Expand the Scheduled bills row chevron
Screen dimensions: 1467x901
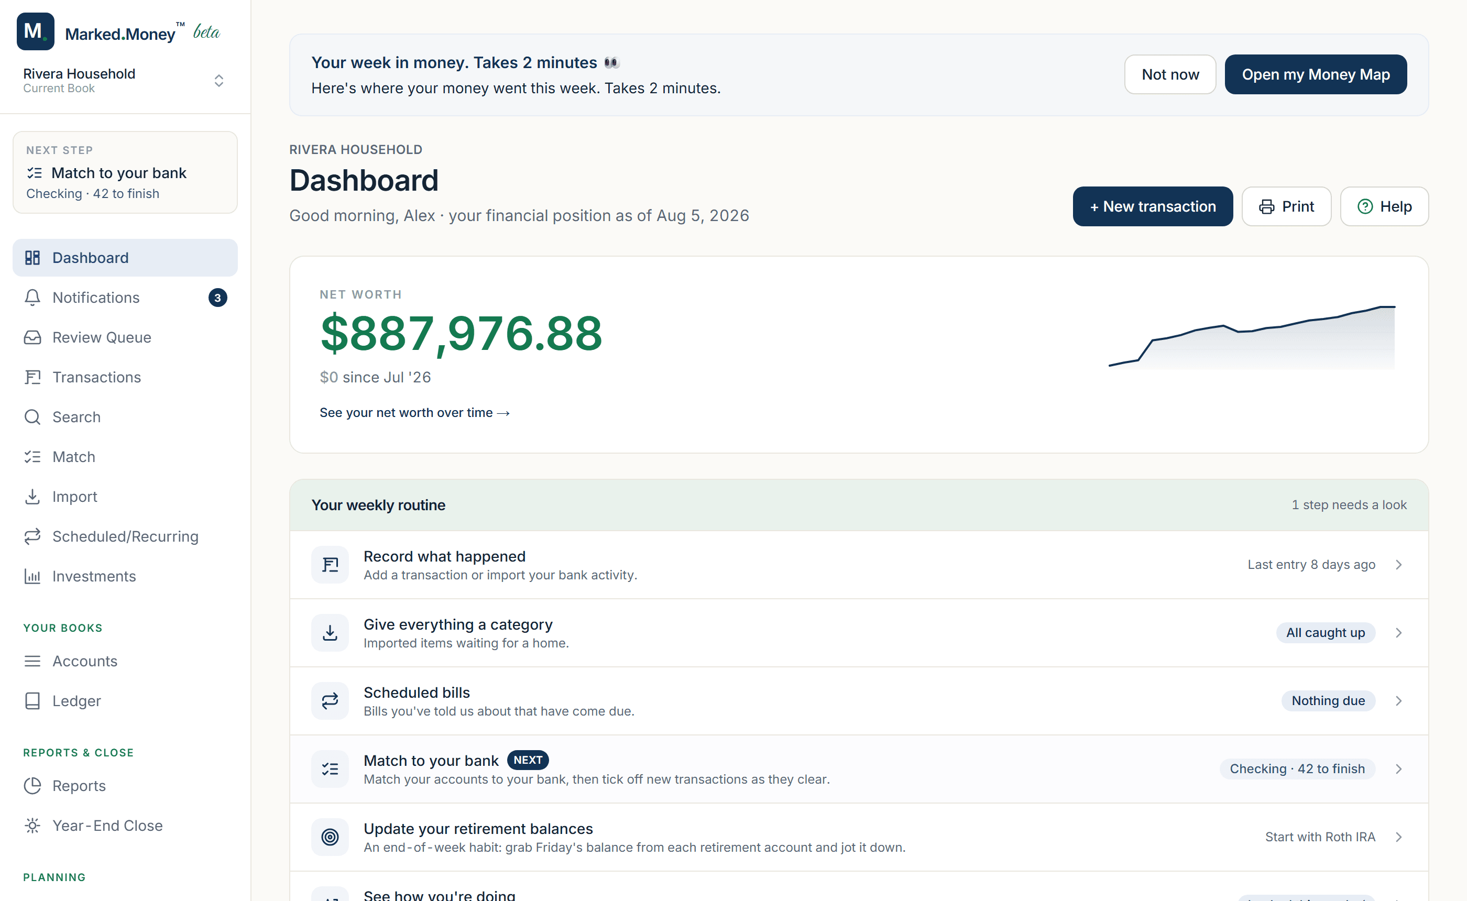(1398, 700)
